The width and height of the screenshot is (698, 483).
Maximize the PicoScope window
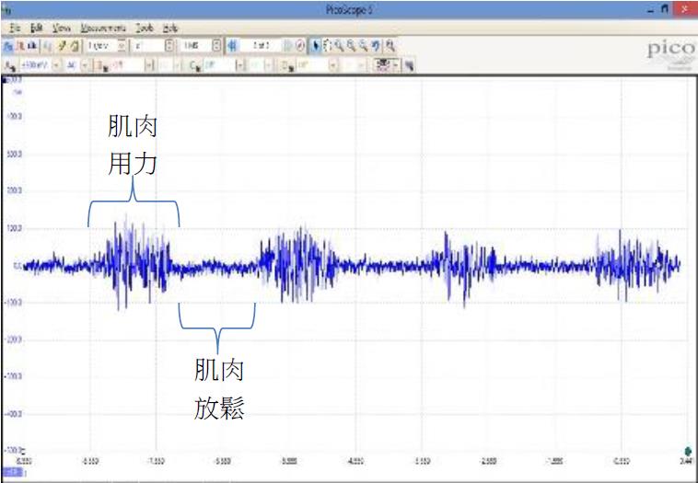(665, 9)
